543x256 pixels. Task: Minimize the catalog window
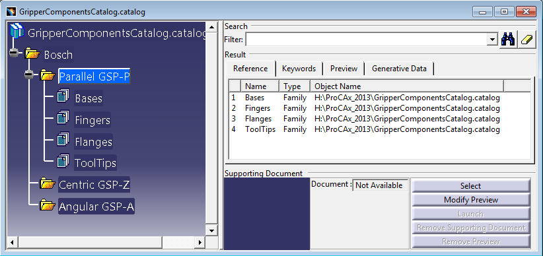tap(482, 12)
